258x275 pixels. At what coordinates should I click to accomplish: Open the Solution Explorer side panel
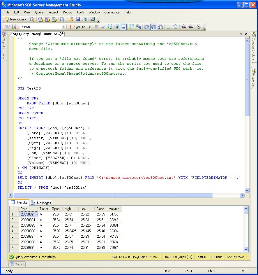254,47
